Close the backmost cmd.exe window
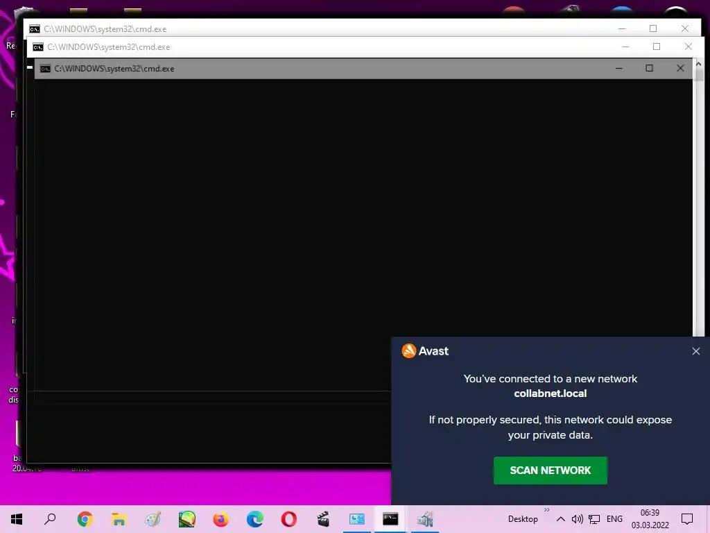Image resolution: width=710 pixels, height=533 pixels. coord(684,28)
